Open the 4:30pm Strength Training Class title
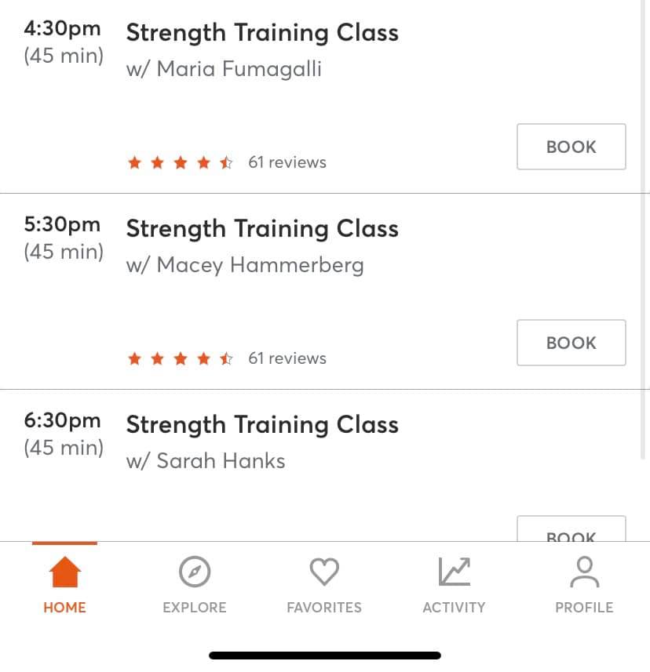Image resolution: width=650 pixels, height=672 pixels. click(262, 33)
